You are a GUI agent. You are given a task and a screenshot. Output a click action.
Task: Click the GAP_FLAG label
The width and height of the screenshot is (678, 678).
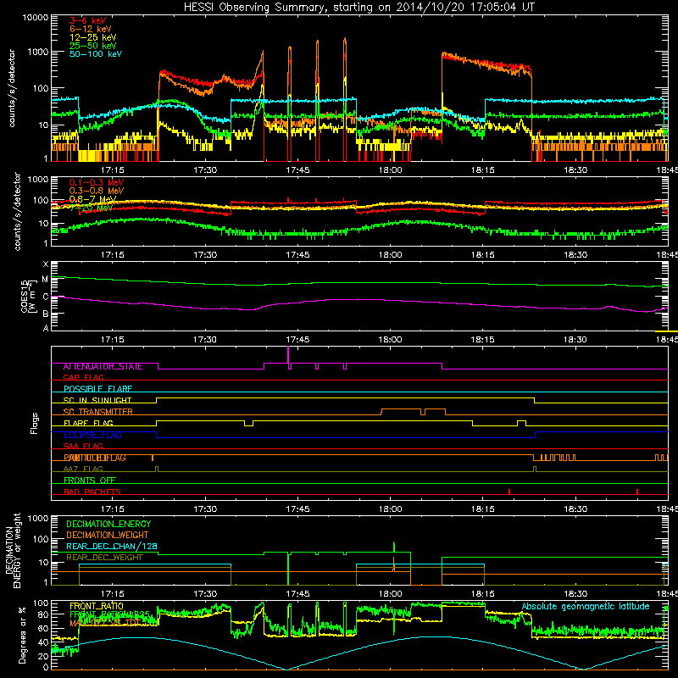coord(83,378)
